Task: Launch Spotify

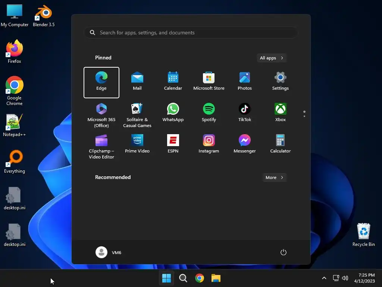Action: pyautogui.click(x=209, y=114)
